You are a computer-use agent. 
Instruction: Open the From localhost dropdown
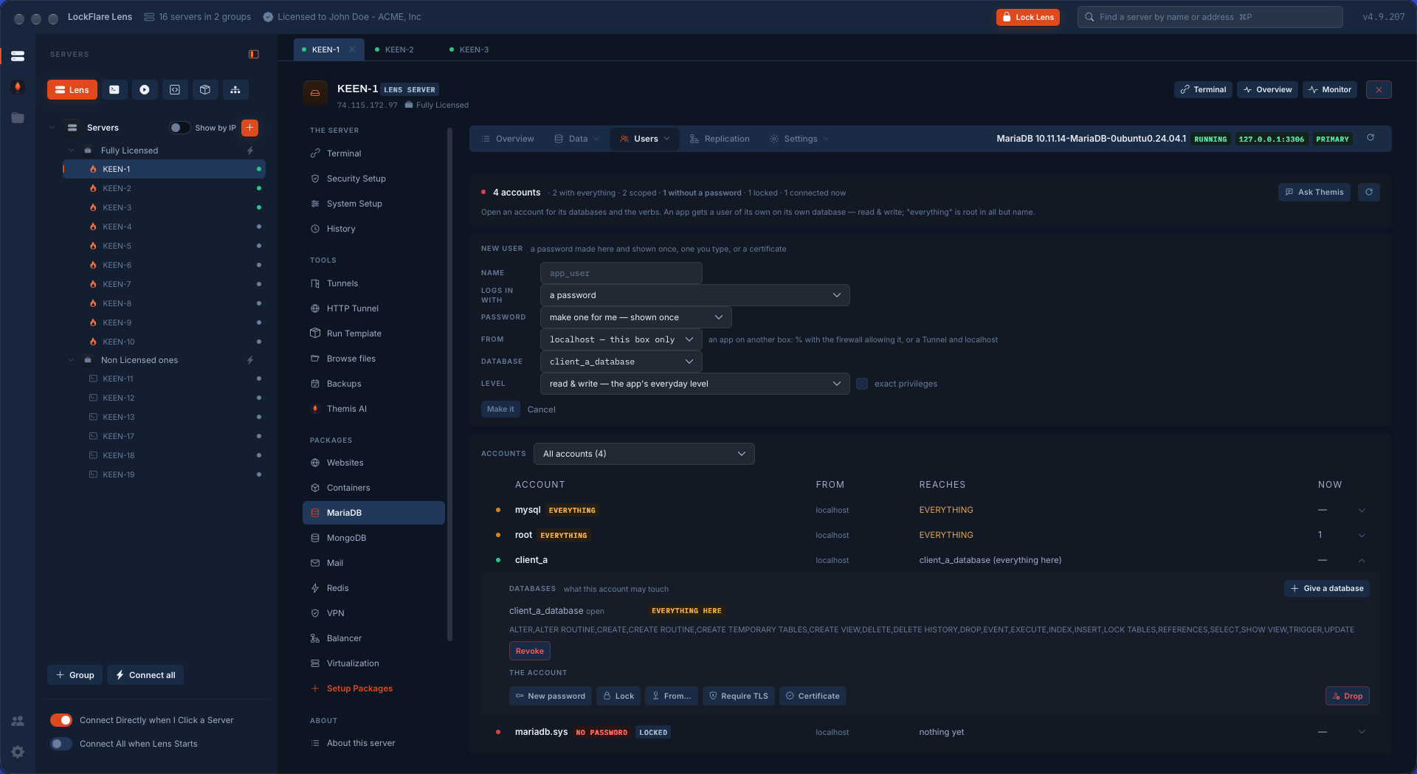coord(621,339)
